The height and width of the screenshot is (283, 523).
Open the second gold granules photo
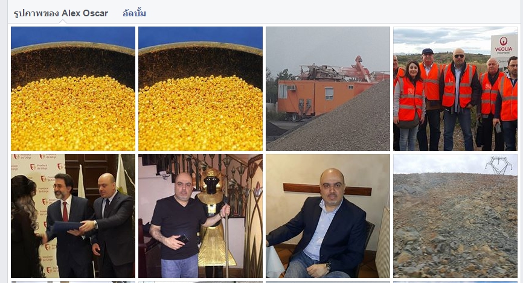click(x=201, y=89)
